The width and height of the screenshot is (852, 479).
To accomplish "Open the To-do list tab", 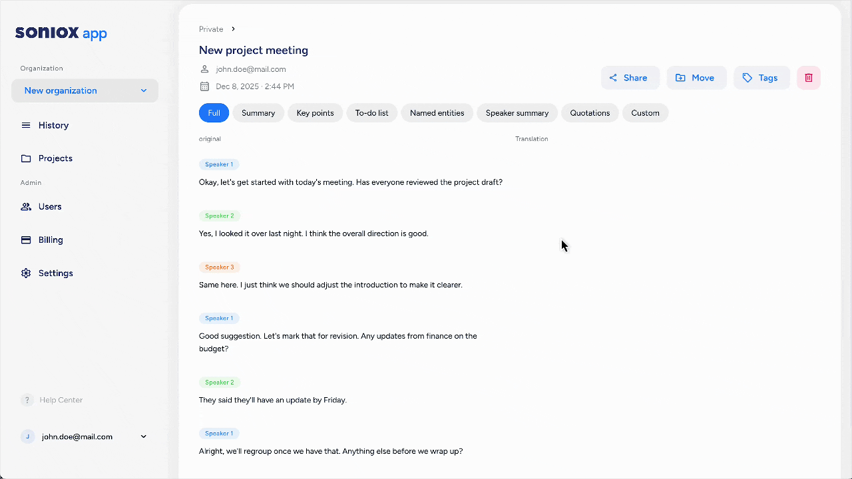I will tap(371, 113).
